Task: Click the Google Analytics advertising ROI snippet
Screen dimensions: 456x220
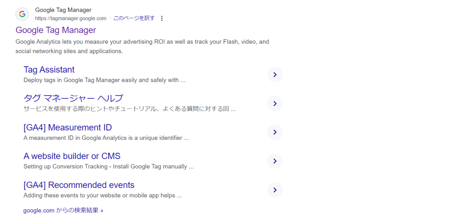Action: tap(142, 46)
